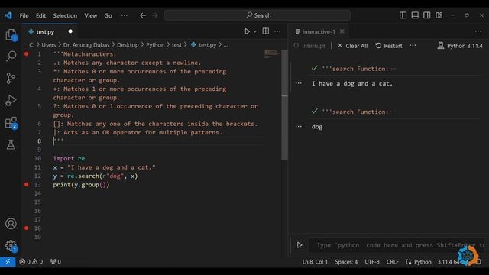
Task: Click Desktop in breadcrumb path
Action: [x=128, y=45]
